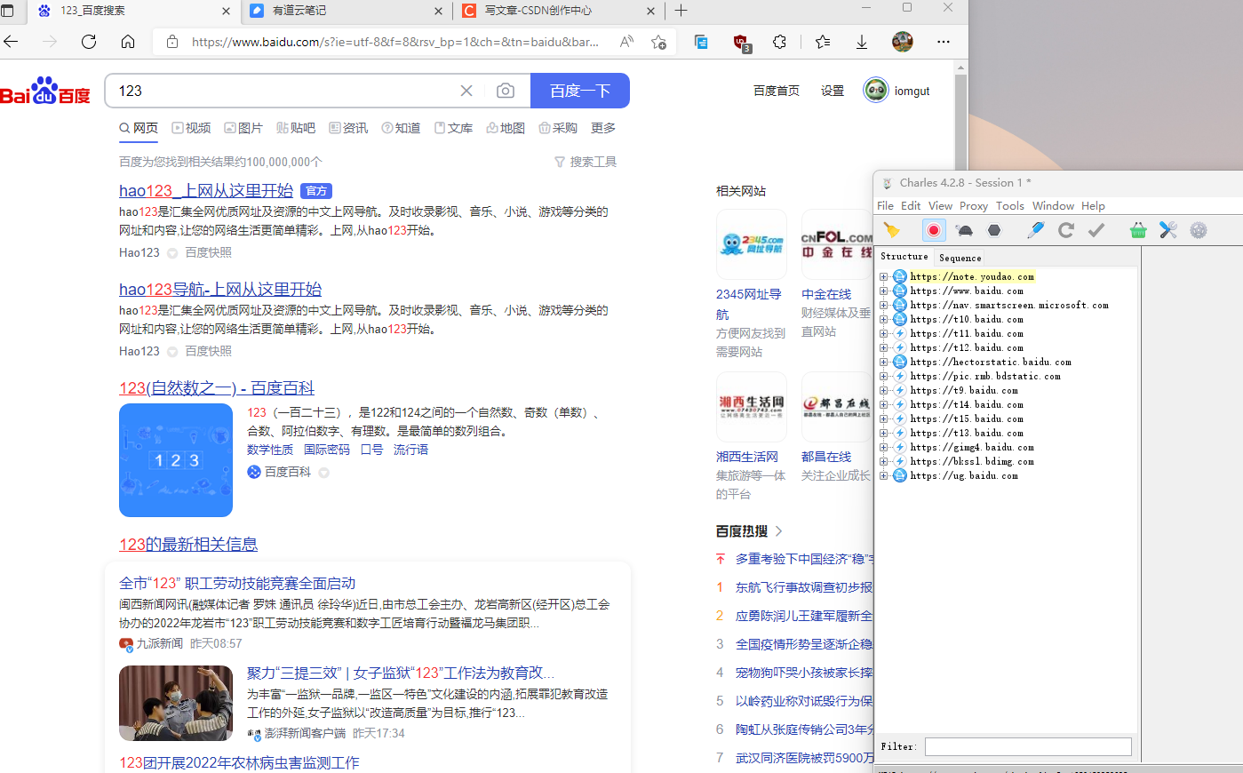The height and width of the screenshot is (773, 1243).
Task: Open the hao123_上网从这里开始 result
Action: pos(206,190)
